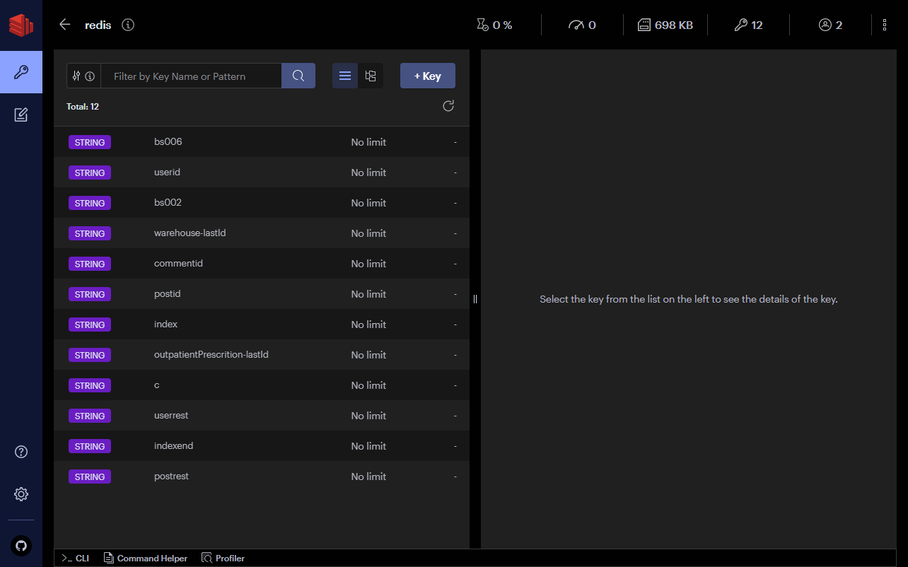Switch to list view of keys
908x567 pixels.
345,76
